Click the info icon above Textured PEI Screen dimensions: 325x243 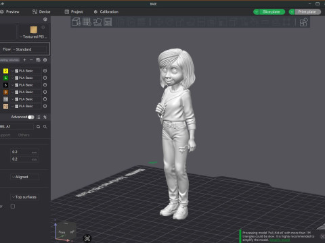click(43, 28)
